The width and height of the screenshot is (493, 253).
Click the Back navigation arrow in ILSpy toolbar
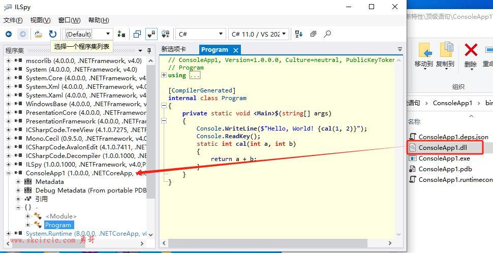pos(9,34)
